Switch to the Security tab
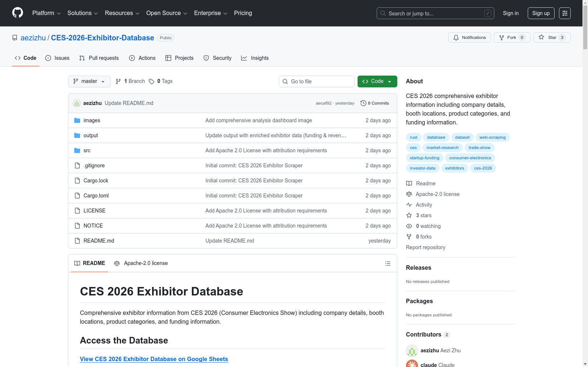 [218, 58]
